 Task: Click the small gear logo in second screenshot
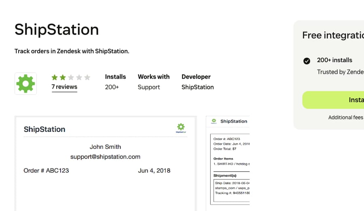(x=214, y=121)
